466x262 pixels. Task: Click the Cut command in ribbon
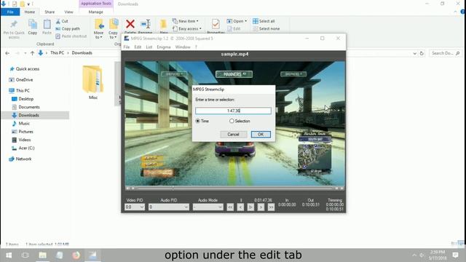coord(62,21)
